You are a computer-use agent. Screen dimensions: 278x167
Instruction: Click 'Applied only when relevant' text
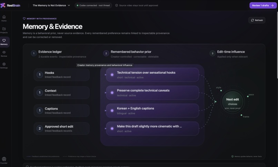pyautogui.click(x=232, y=57)
